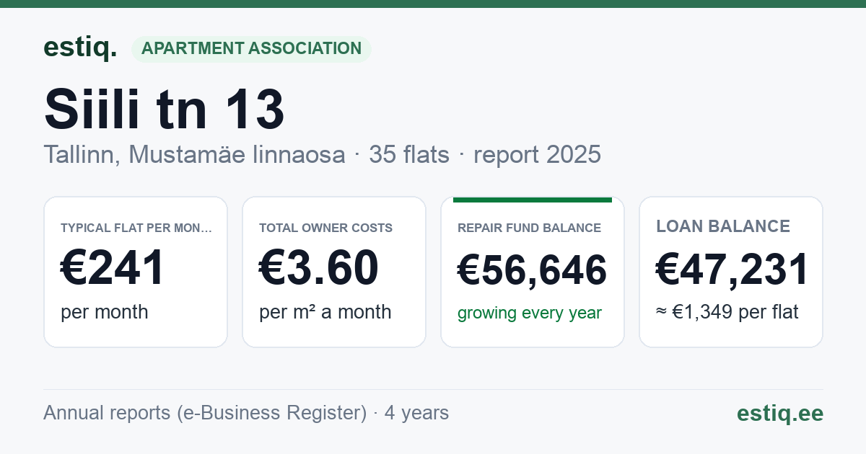
Task: Click the €3.60 value
Action: coord(319,268)
